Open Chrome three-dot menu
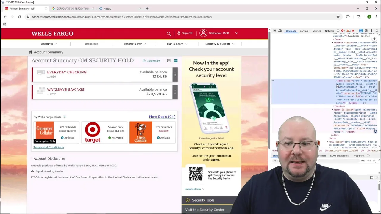 [x=377, y=17]
